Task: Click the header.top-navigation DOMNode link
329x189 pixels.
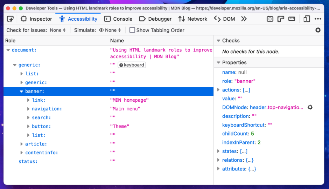Action: (276, 107)
